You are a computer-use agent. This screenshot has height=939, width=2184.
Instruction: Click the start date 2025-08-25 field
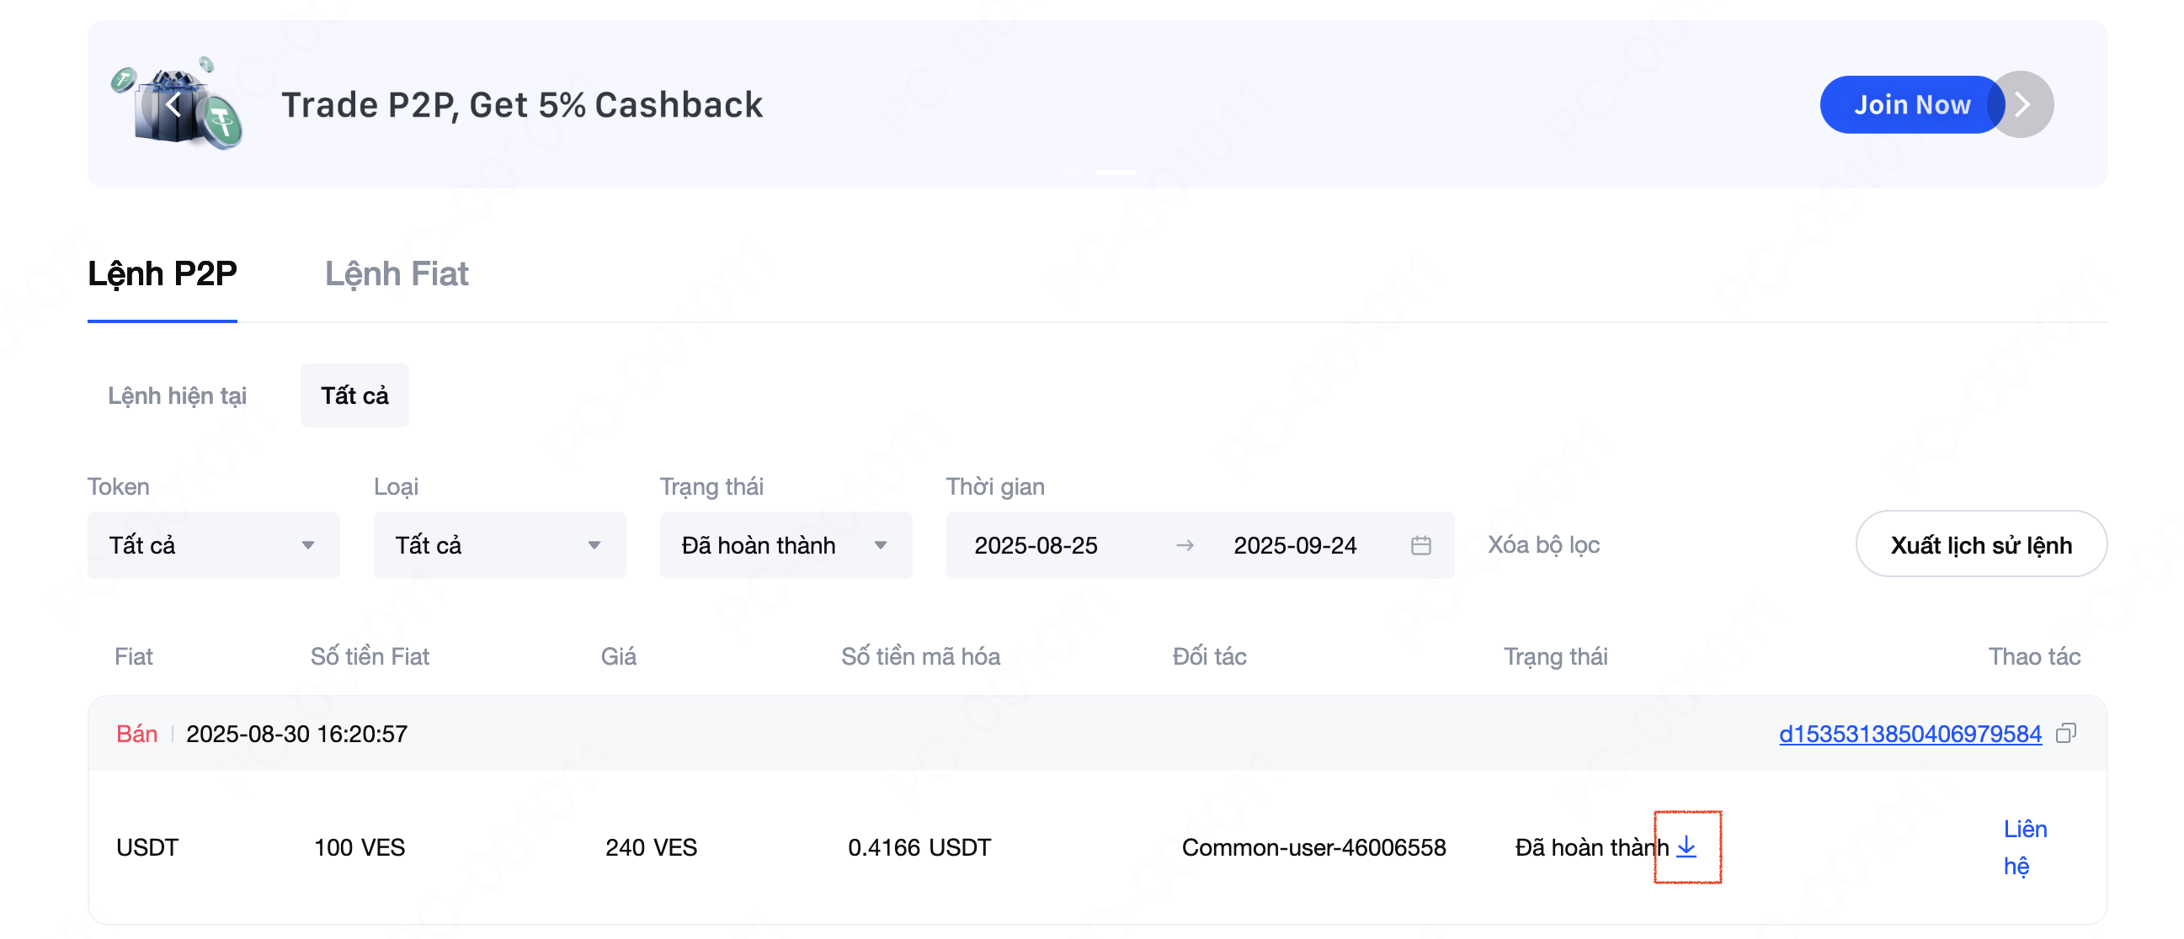pos(1036,545)
